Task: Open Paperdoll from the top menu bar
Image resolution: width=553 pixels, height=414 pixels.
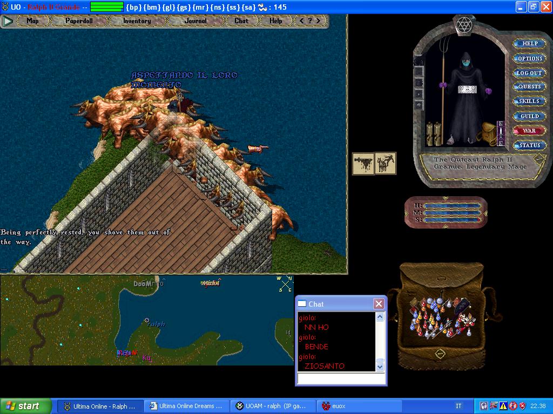Action: (79, 21)
